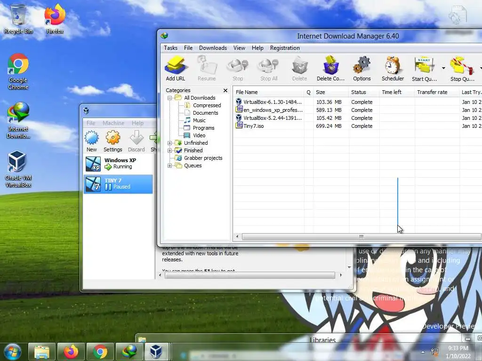Open Oracle VM VirtualBox desktop shortcut
This screenshot has width=482, height=361.
pyautogui.click(x=18, y=169)
